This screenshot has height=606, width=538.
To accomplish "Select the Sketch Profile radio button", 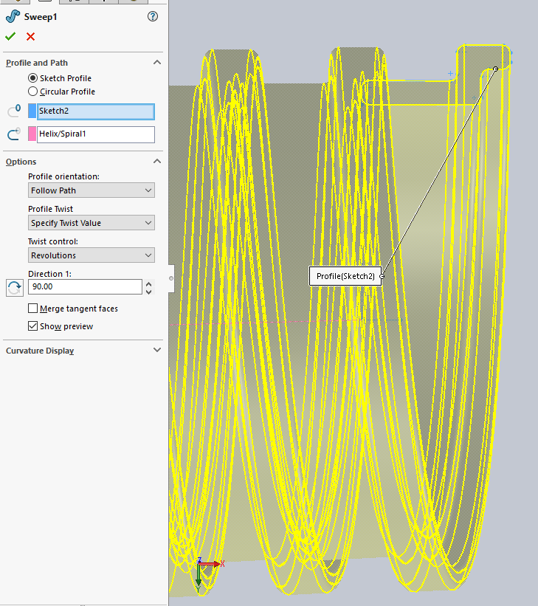I will [33, 78].
